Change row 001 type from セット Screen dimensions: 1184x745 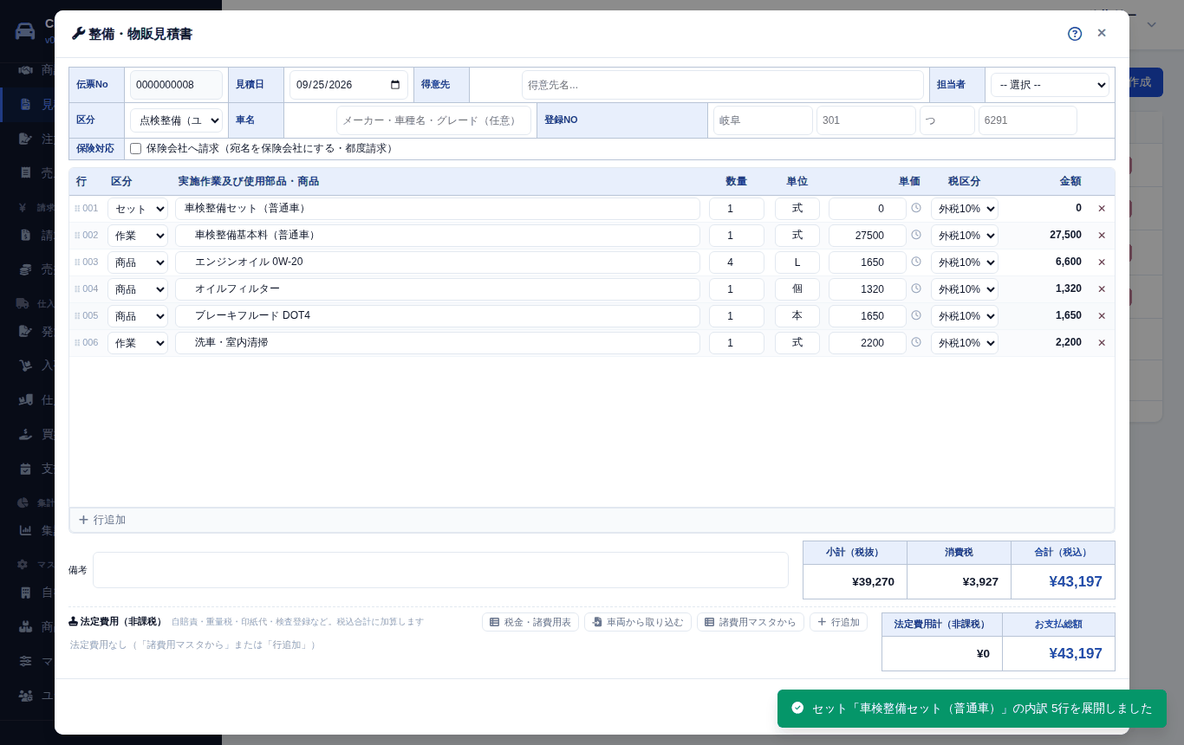[138, 209]
